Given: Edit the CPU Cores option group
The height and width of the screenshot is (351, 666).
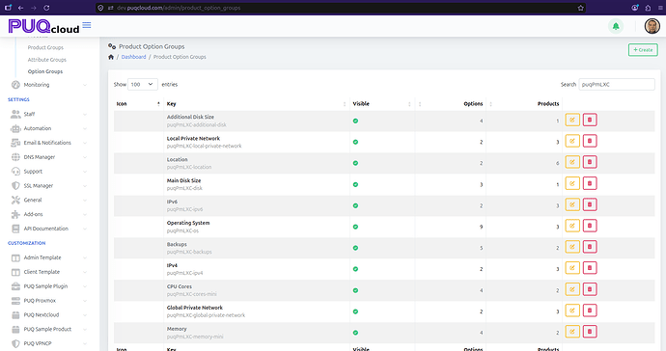Looking at the screenshot, I should tap(572, 289).
